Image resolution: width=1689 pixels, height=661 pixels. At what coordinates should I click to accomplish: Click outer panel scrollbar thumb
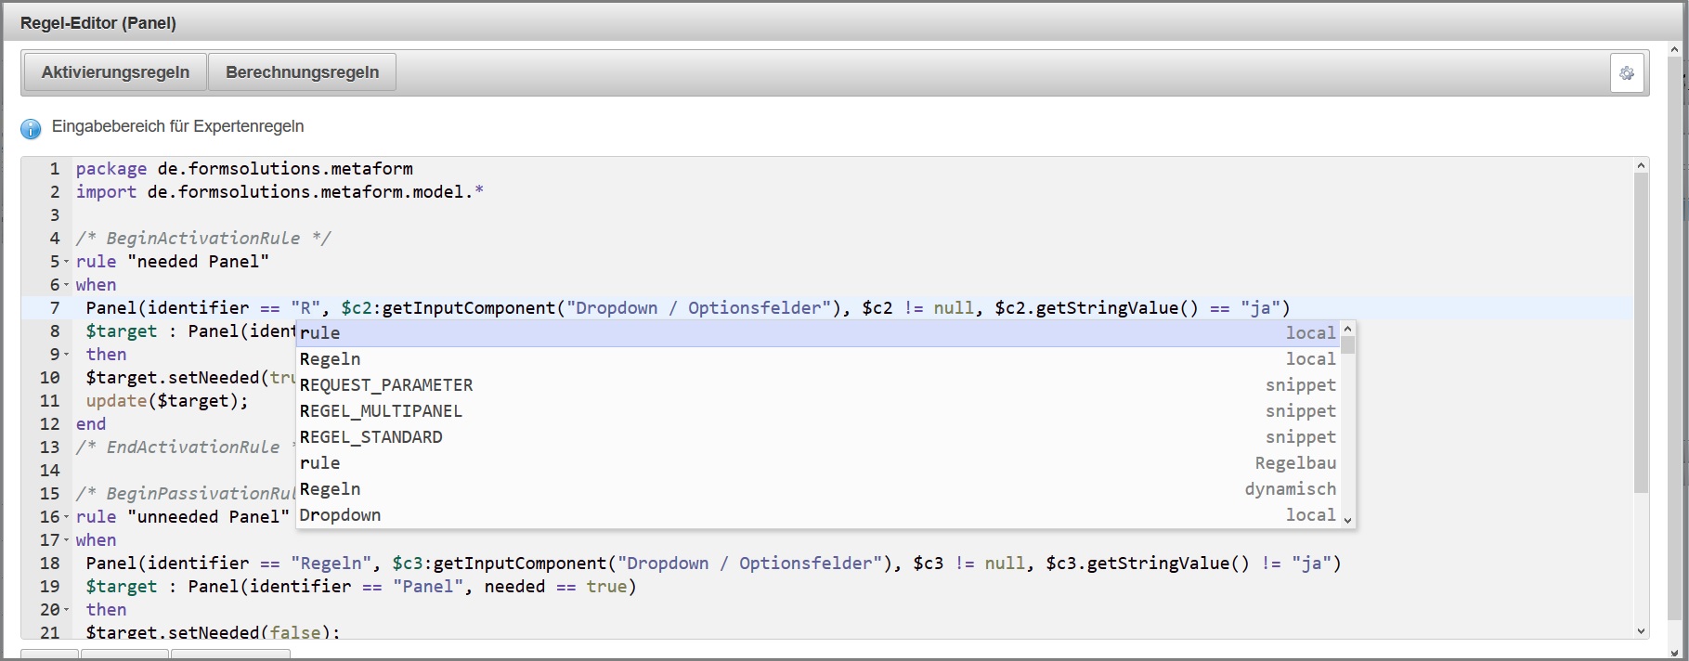(x=1675, y=339)
